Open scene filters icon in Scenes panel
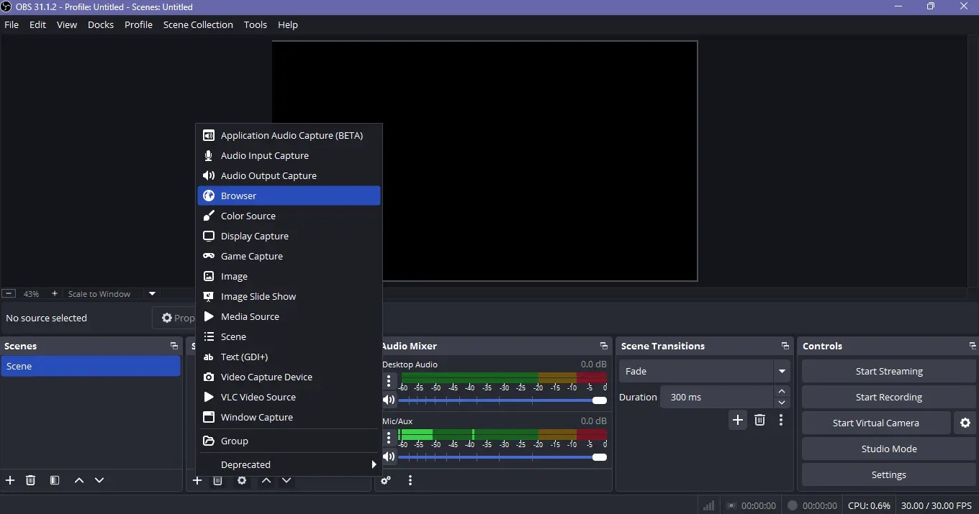The width and height of the screenshot is (979, 514). click(55, 480)
